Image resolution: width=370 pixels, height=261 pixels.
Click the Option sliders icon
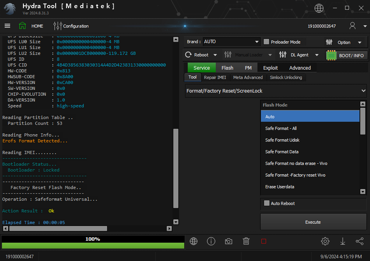(329, 42)
